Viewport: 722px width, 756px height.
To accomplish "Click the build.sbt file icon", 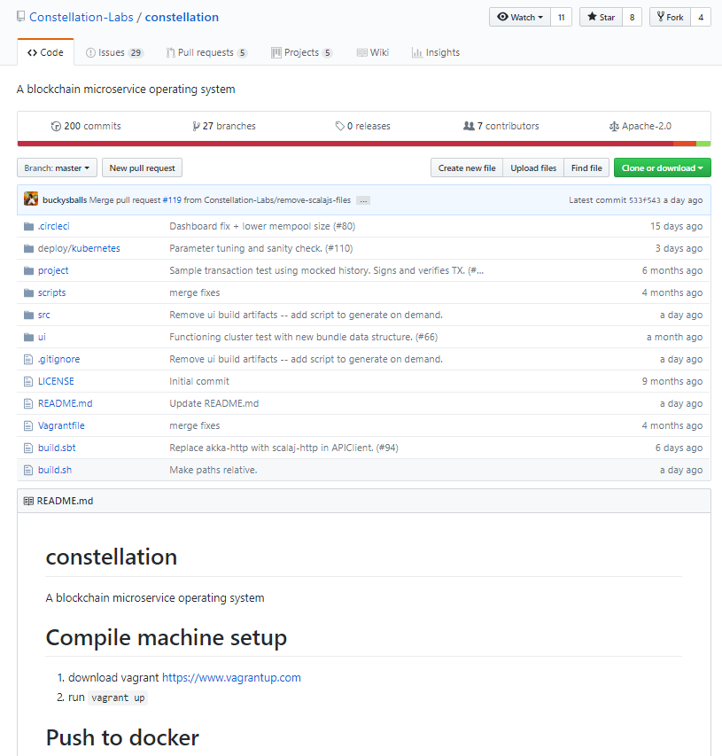I will (x=28, y=448).
